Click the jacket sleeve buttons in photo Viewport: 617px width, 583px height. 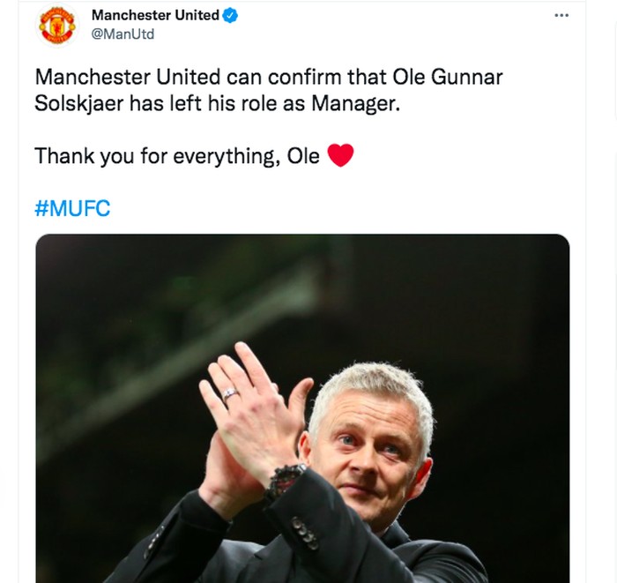306,534
